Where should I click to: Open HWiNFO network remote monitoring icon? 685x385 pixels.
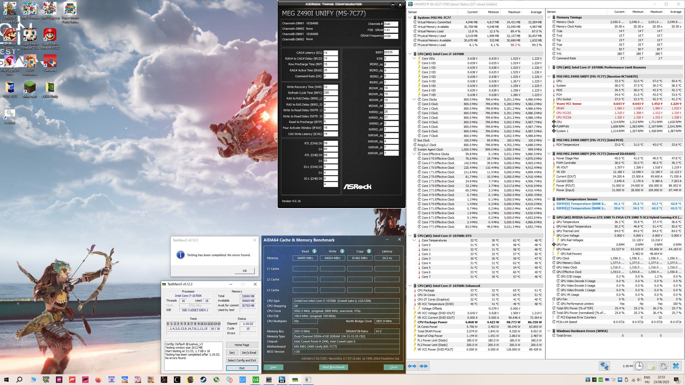[604, 366]
